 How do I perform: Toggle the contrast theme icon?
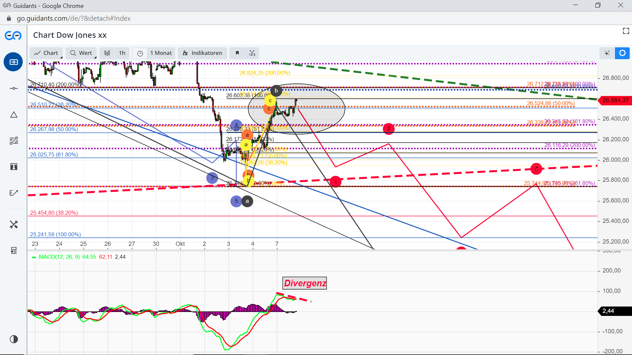point(13,339)
